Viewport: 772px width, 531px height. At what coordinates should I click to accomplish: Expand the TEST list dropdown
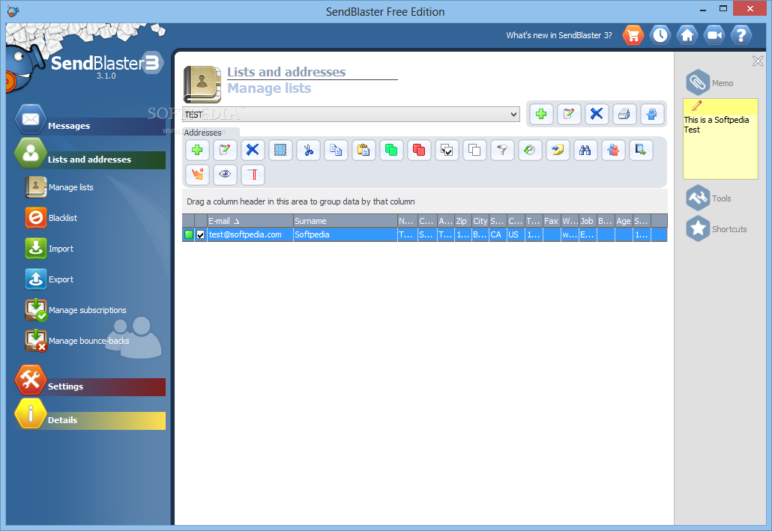(x=513, y=114)
